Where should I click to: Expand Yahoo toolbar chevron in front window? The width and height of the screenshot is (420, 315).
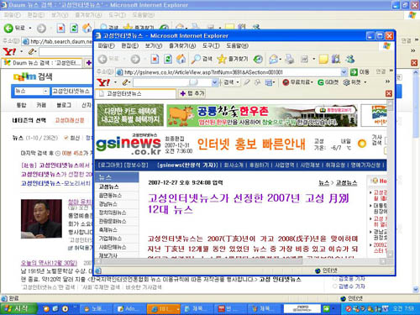(388, 81)
